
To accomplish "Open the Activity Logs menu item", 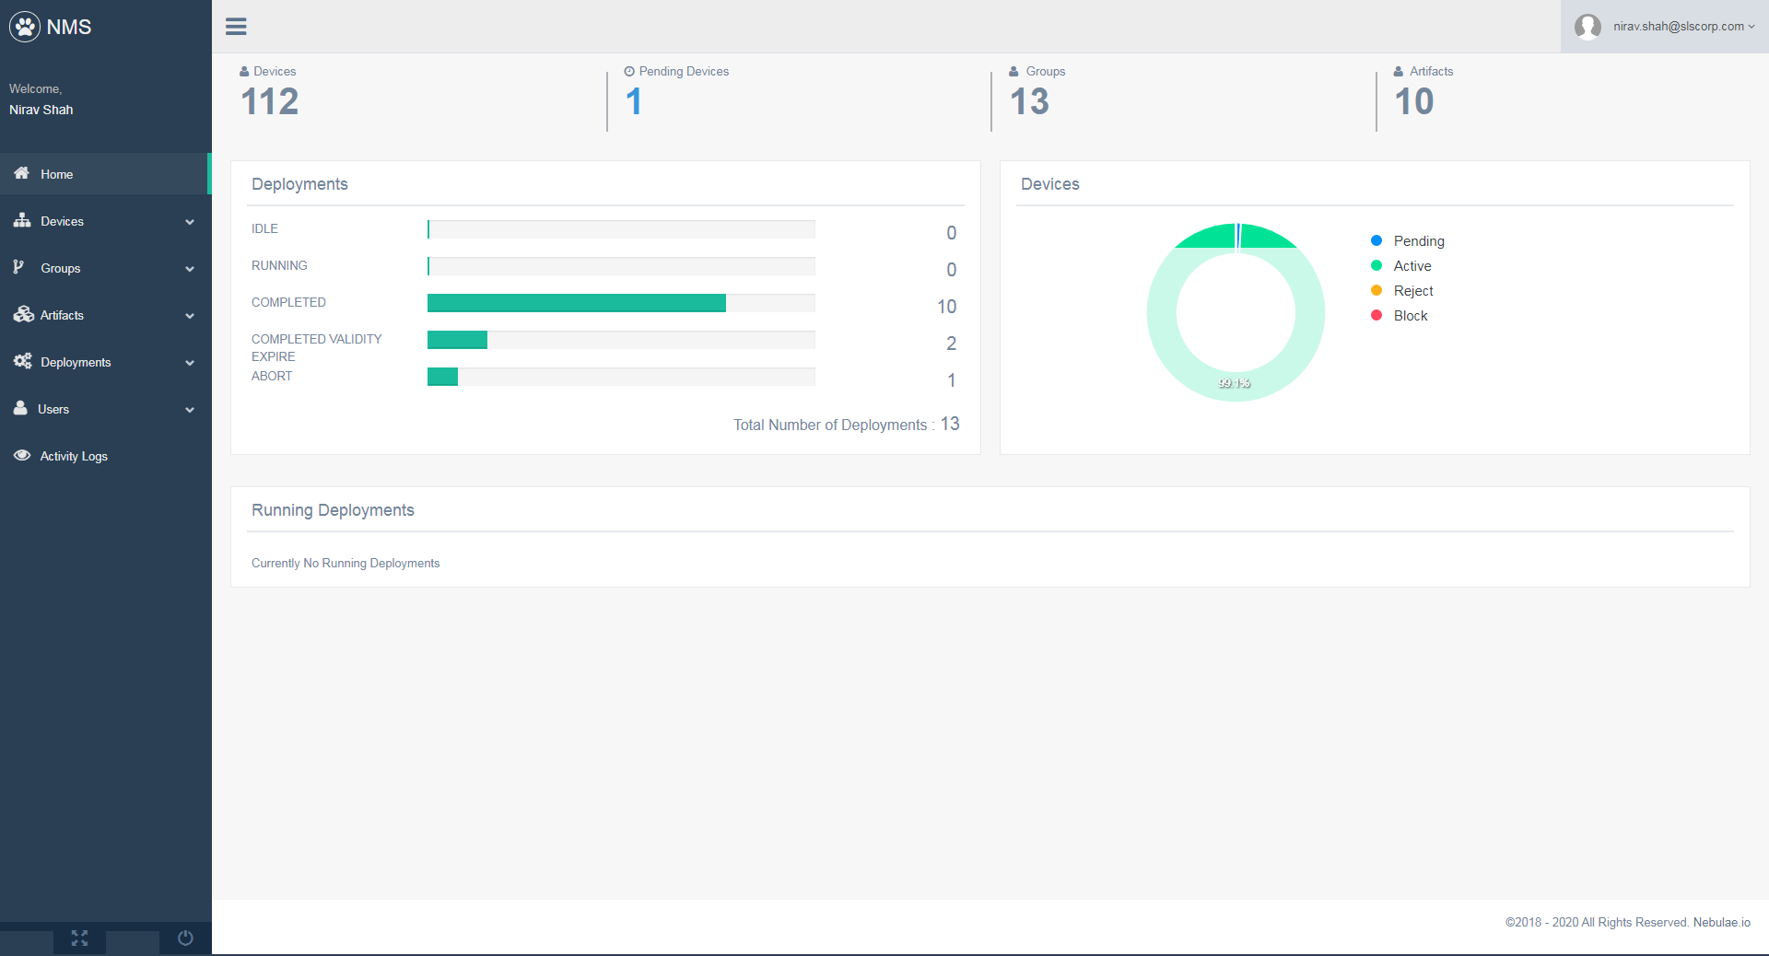I will pyautogui.click(x=105, y=456).
